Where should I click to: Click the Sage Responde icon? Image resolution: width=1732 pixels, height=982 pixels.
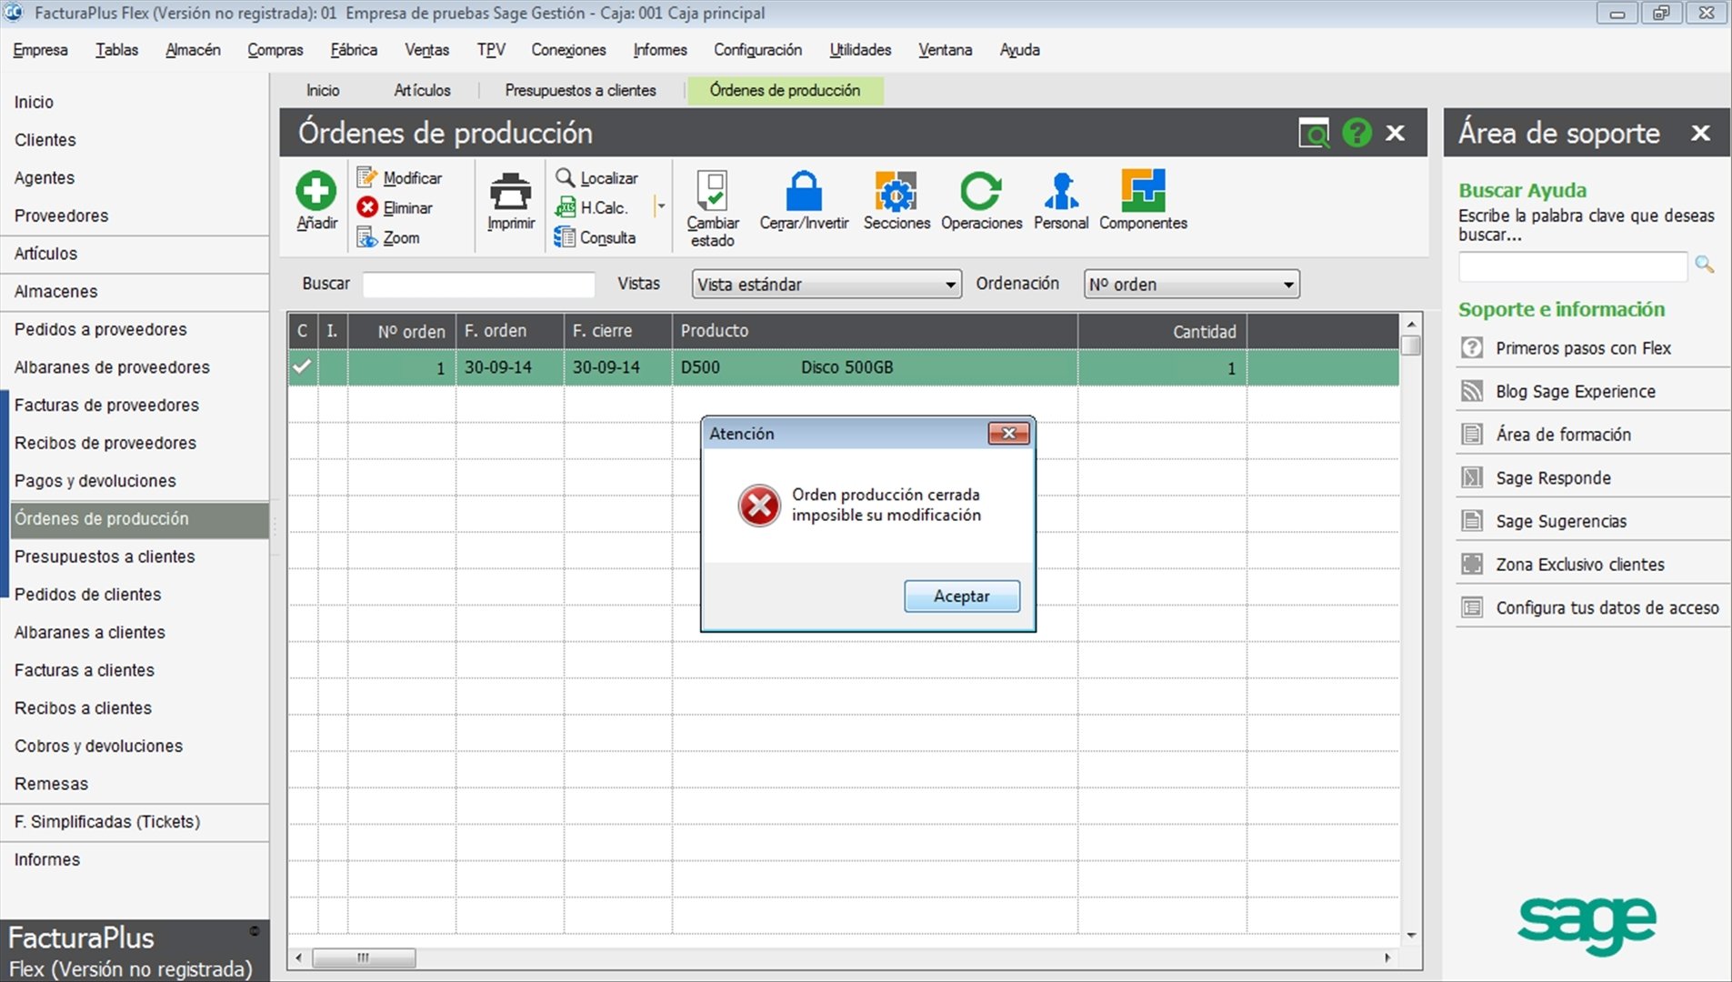coord(1472,477)
